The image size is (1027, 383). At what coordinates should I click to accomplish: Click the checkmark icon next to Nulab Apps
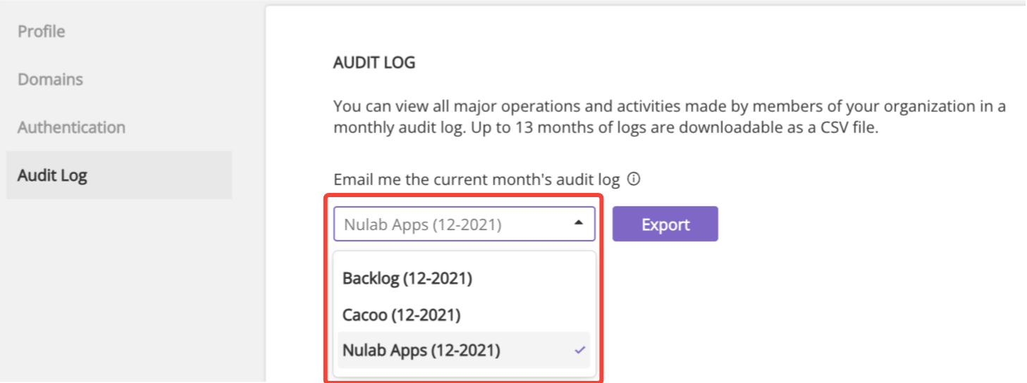pos(580,350)
